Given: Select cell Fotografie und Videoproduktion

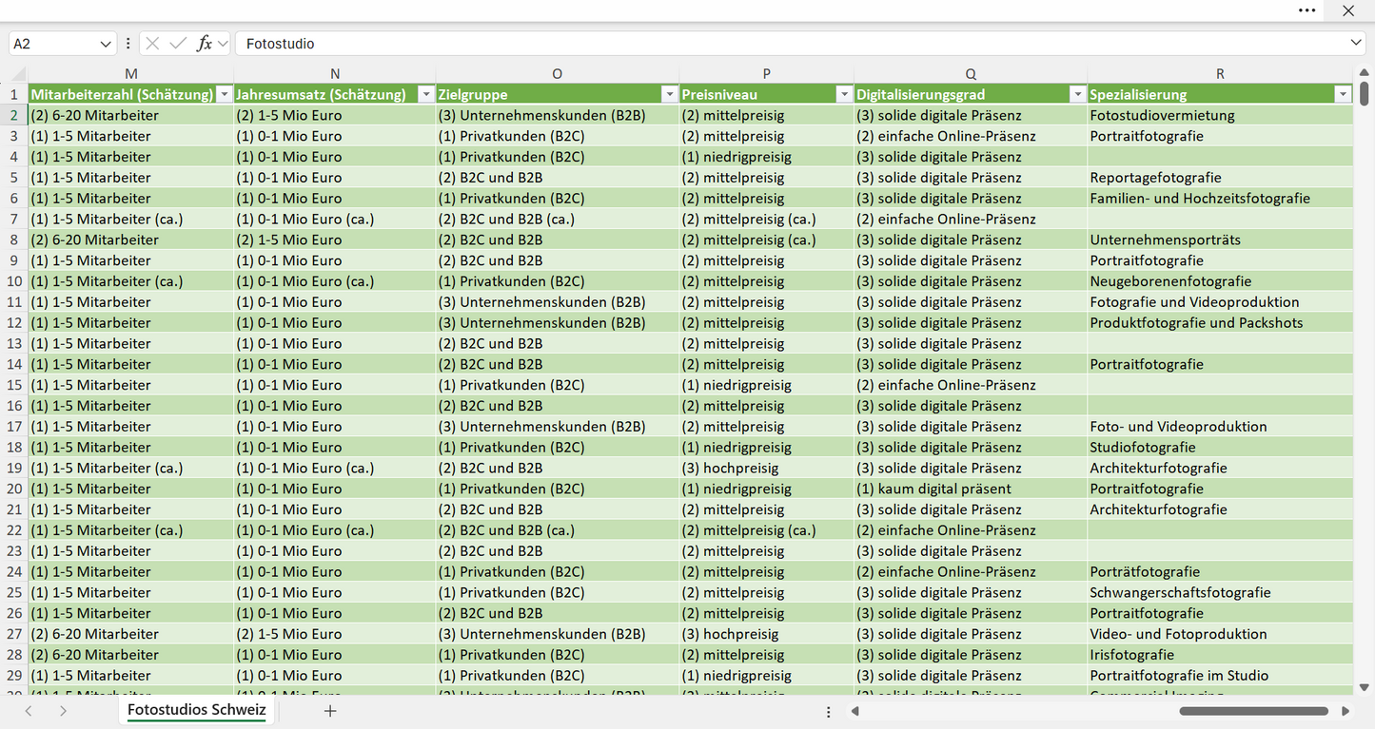Looking at the screenshot, I should pos(1220,302).
